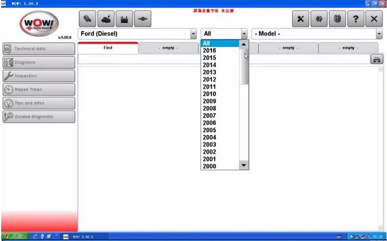The height and width of the screenshot is (241, 387).
Task: Click the battery toolbar icon
Action: tap(124, 18)
